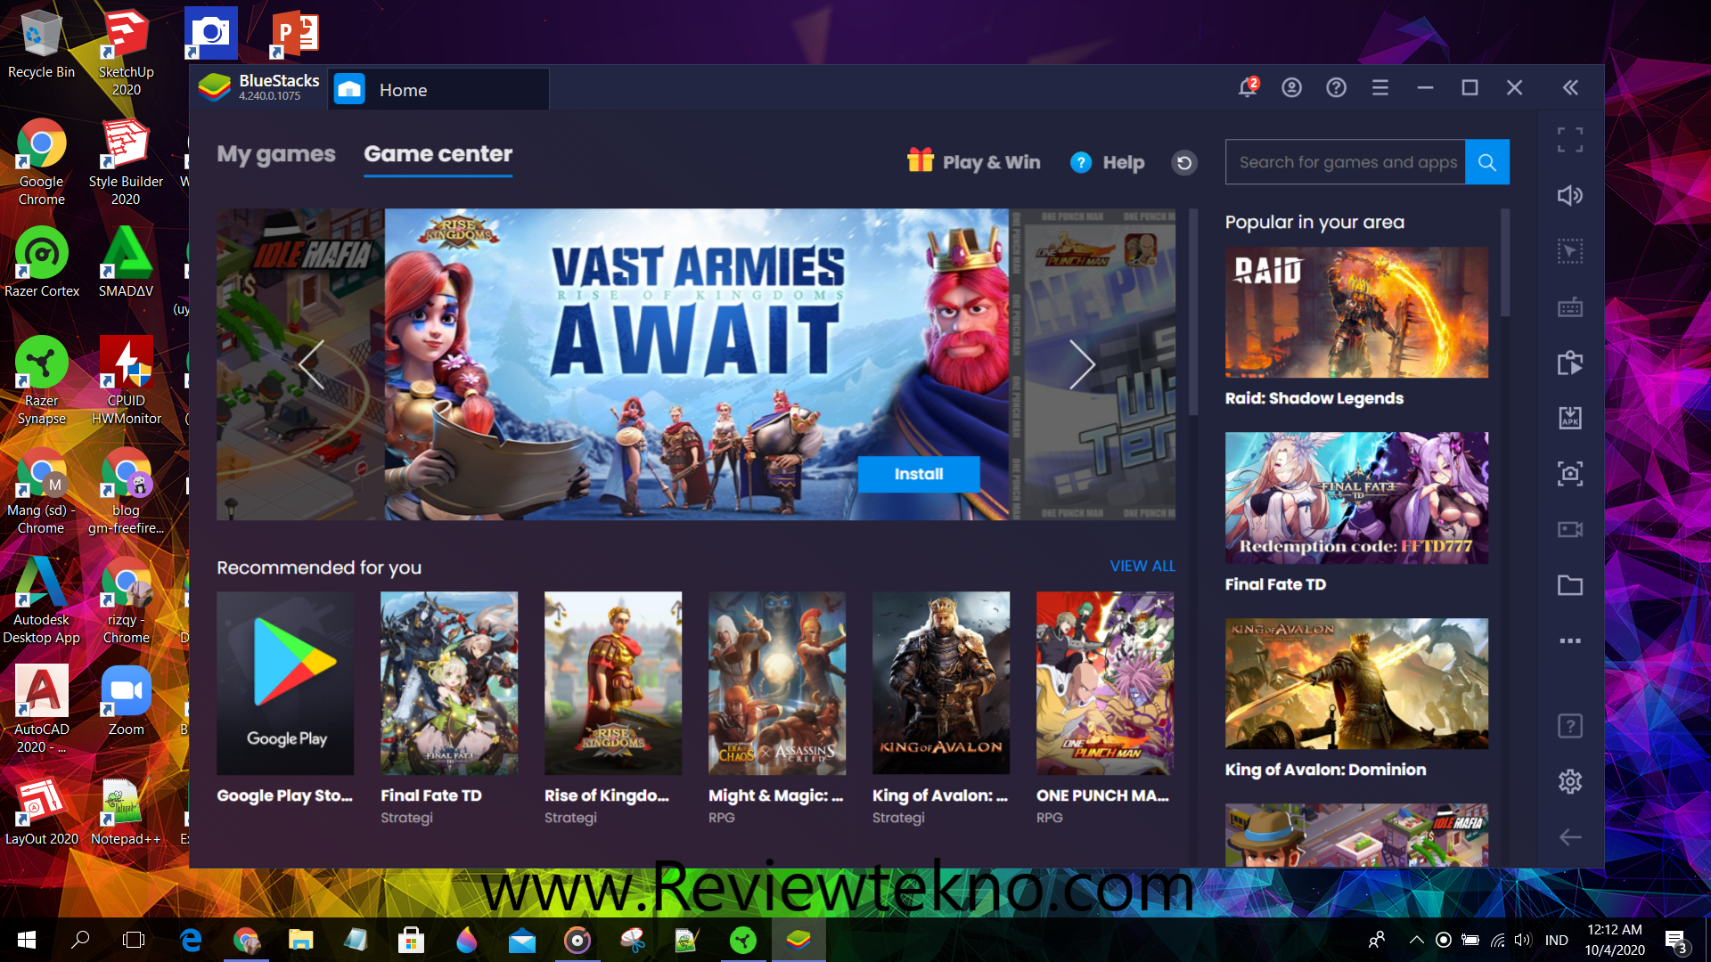
Task: Toggle fullscreen mode in side toolbar
Action: coord(1570,140)
